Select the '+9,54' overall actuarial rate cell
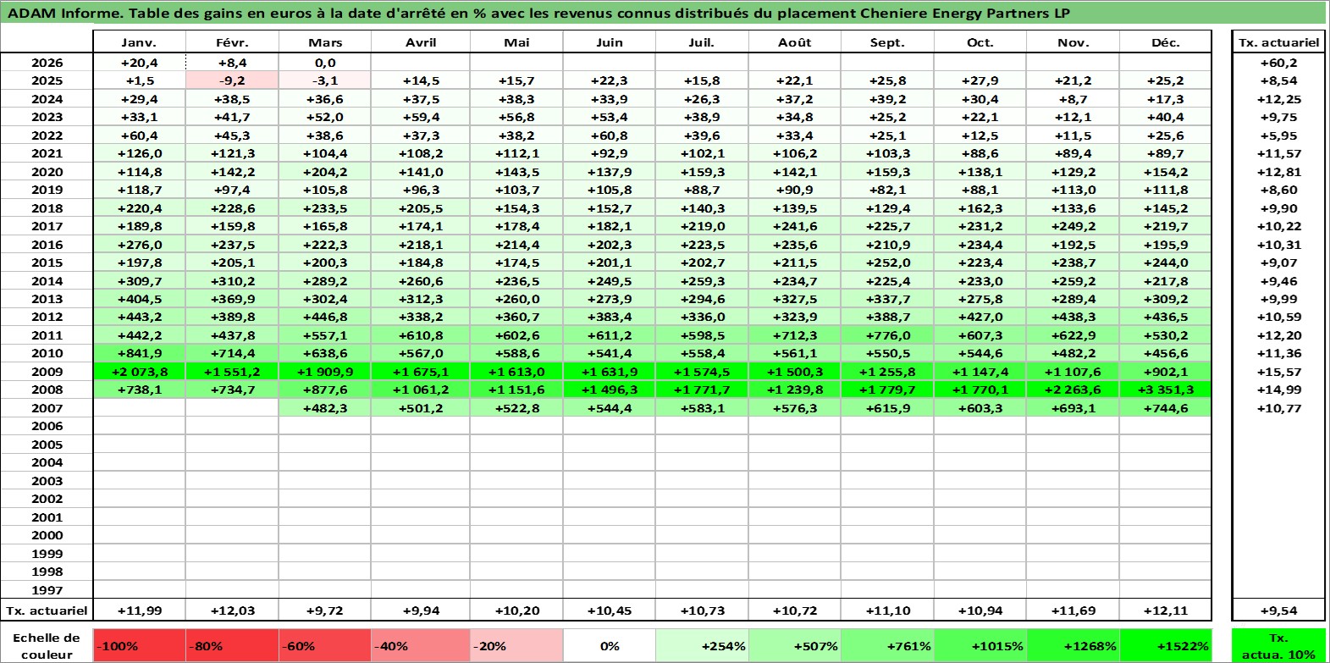The height and width of the screenshot is (663, 1330). click(1278, 611)
